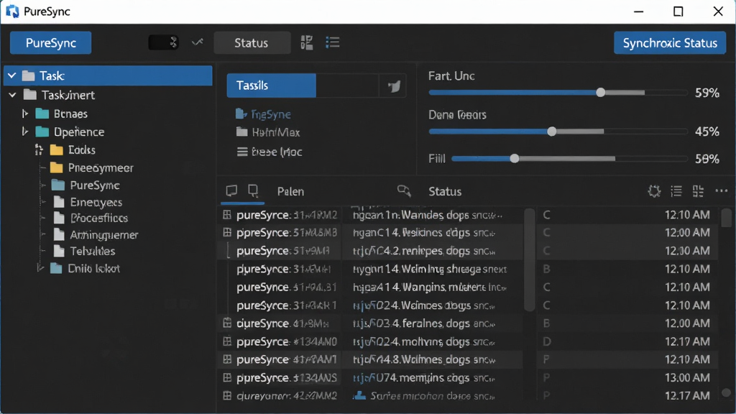Expand the row with 'feraines, dogs'
This screenshot has width=736, height=414.
227,323
